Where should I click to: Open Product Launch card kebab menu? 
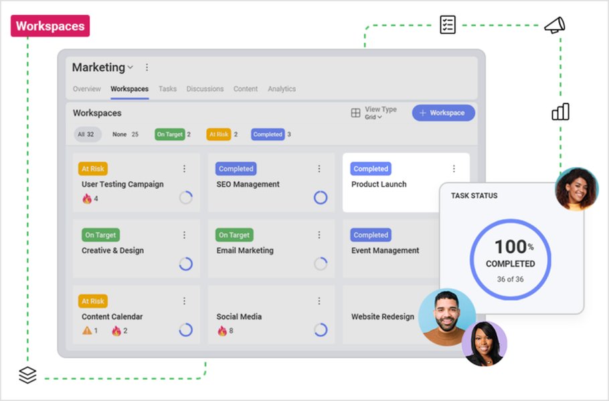454,168
